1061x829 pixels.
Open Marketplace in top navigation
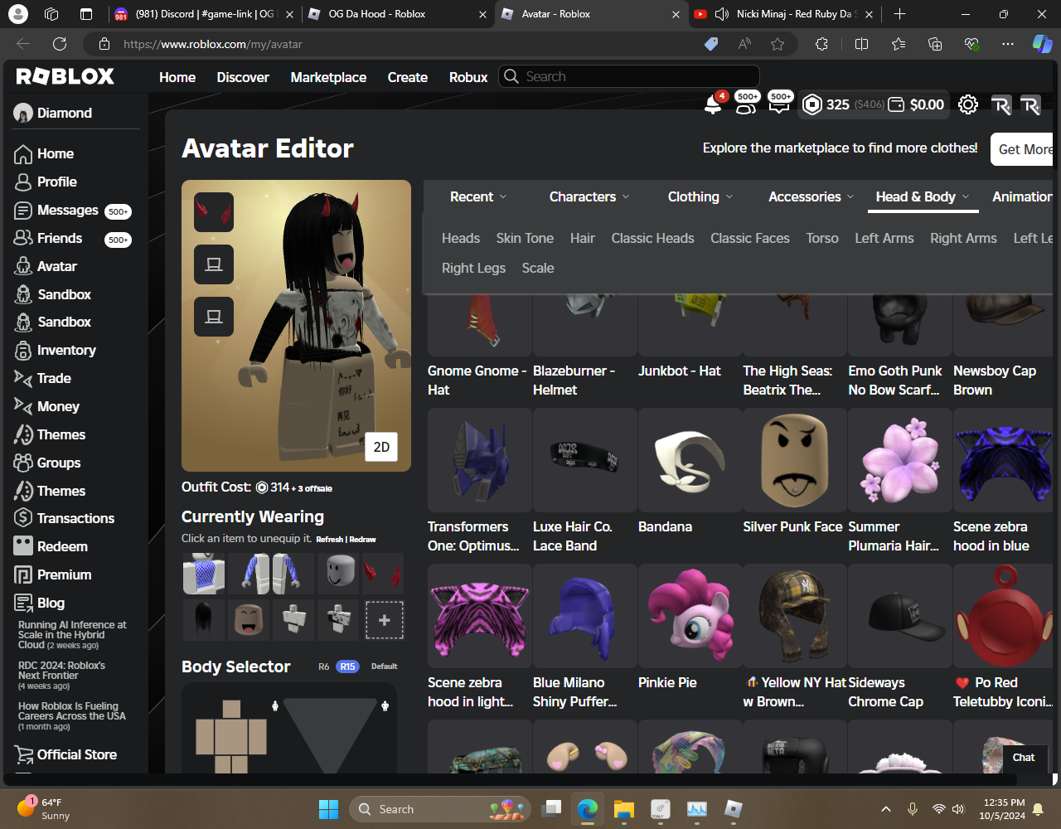(328, 77)
